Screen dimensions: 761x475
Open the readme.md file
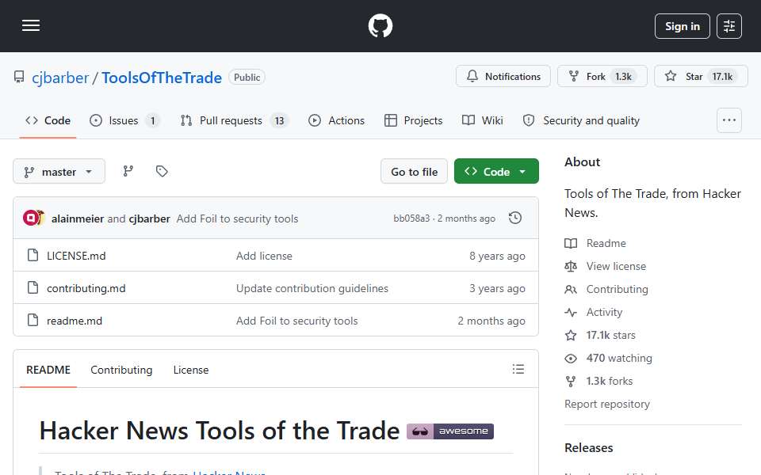click(x=75, y=321)
